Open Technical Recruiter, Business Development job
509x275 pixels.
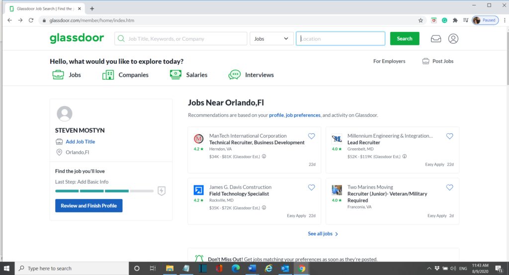tap(257, 142)
